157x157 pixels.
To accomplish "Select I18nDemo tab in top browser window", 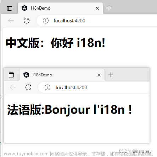I will pyautogui.click(x=60, y=8).
